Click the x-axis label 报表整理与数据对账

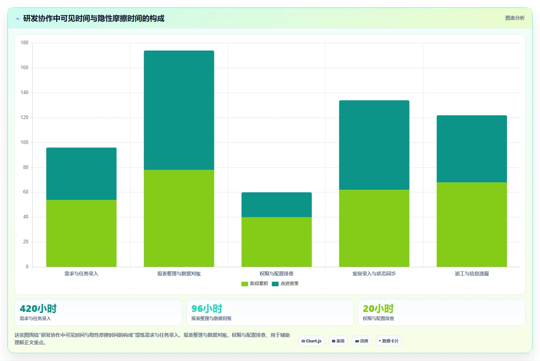179,274
